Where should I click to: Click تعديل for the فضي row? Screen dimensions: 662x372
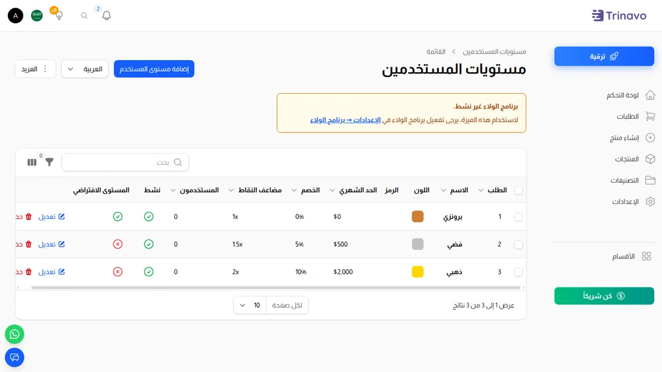[x=50, y=244]
